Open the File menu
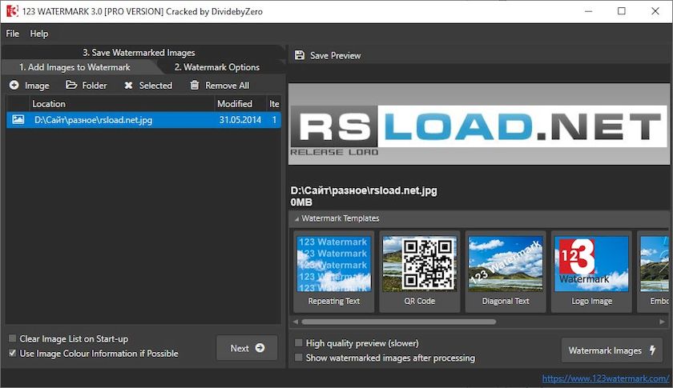 click(x=13, y=34)
